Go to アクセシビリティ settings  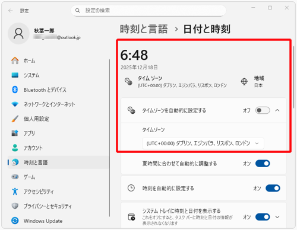(58, 191)
